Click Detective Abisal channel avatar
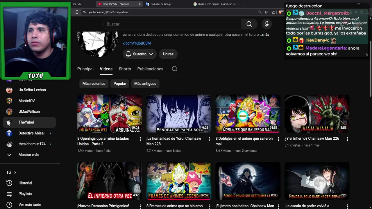 pos(9,133)
